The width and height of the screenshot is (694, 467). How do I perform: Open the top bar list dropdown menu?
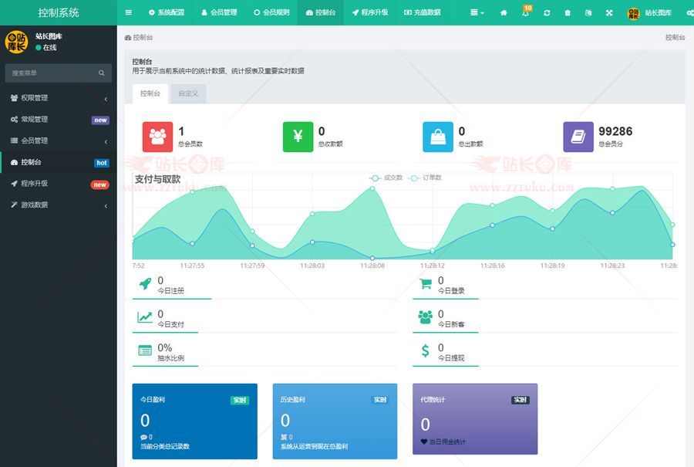(x=479, y=13)
